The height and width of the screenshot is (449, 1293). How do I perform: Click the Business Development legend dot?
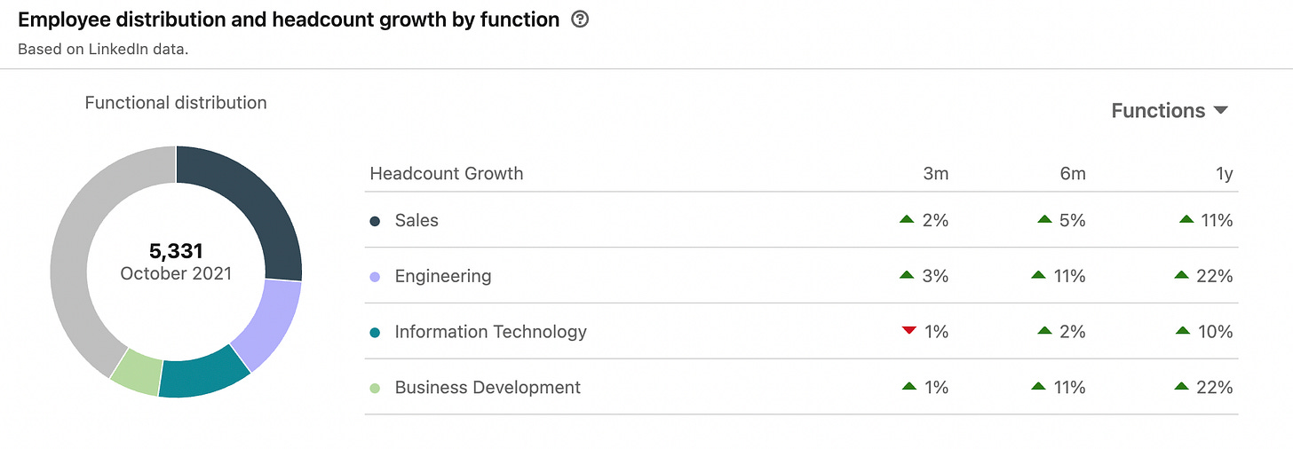(375, 388)
